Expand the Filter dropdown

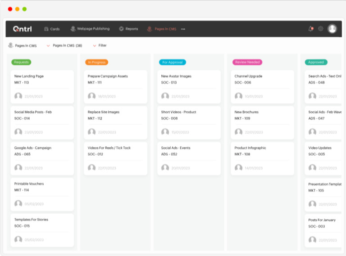100,45
